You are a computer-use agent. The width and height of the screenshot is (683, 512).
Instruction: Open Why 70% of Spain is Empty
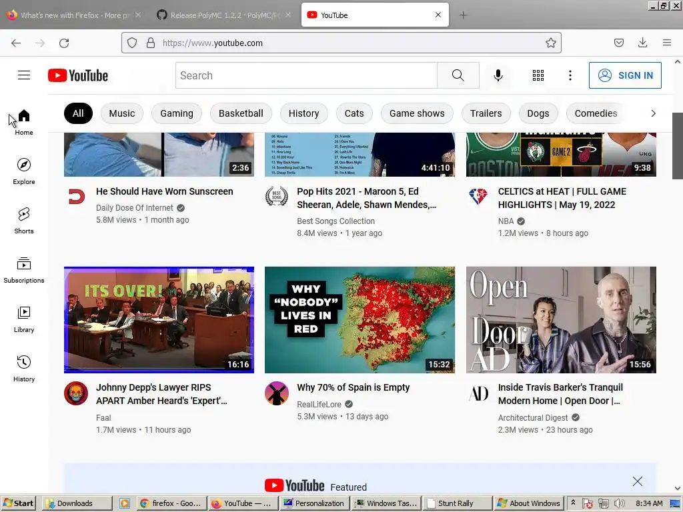click(353, 387)
